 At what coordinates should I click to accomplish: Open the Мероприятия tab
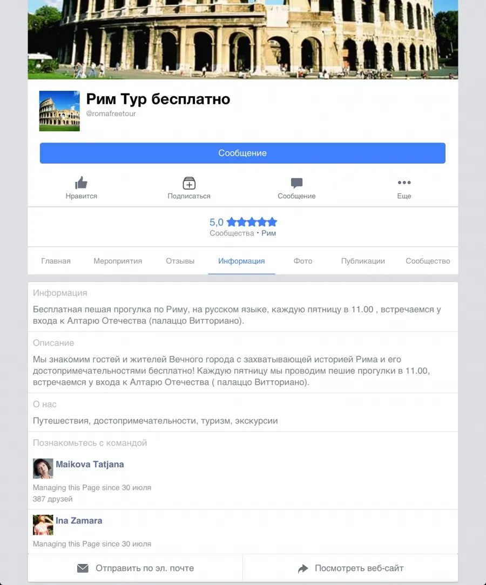(118, 261)
